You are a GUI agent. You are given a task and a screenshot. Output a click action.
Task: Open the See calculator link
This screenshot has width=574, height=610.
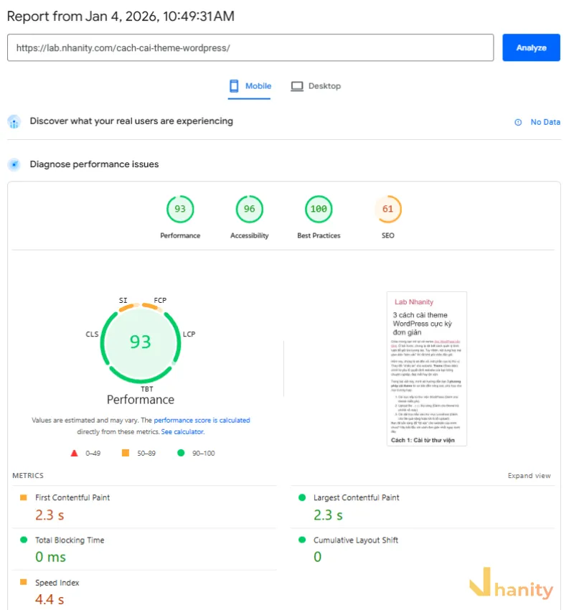[x=182, y=432]
